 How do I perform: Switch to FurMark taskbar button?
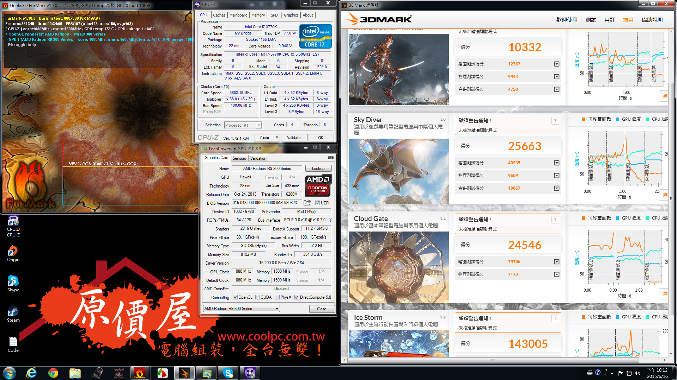point(140,373)
